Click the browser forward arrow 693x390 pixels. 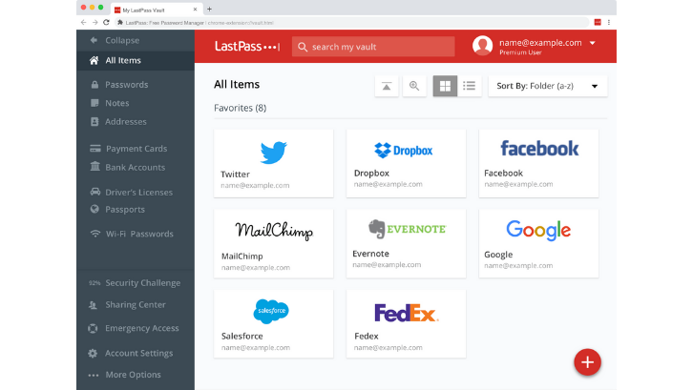point(94,22)
